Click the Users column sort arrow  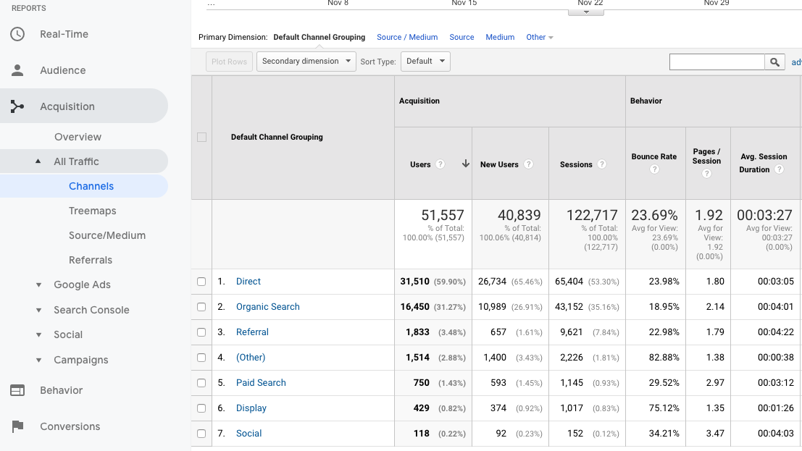tap(465, 164)
